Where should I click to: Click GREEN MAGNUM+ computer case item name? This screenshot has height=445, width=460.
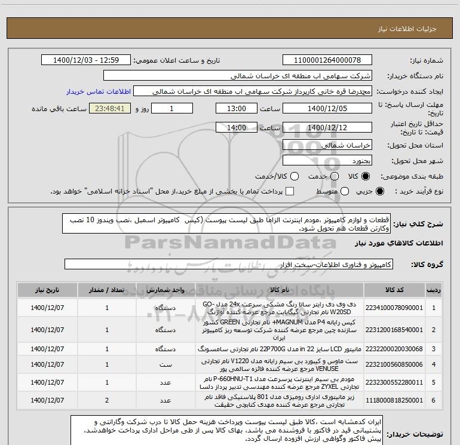coord(280,330)
